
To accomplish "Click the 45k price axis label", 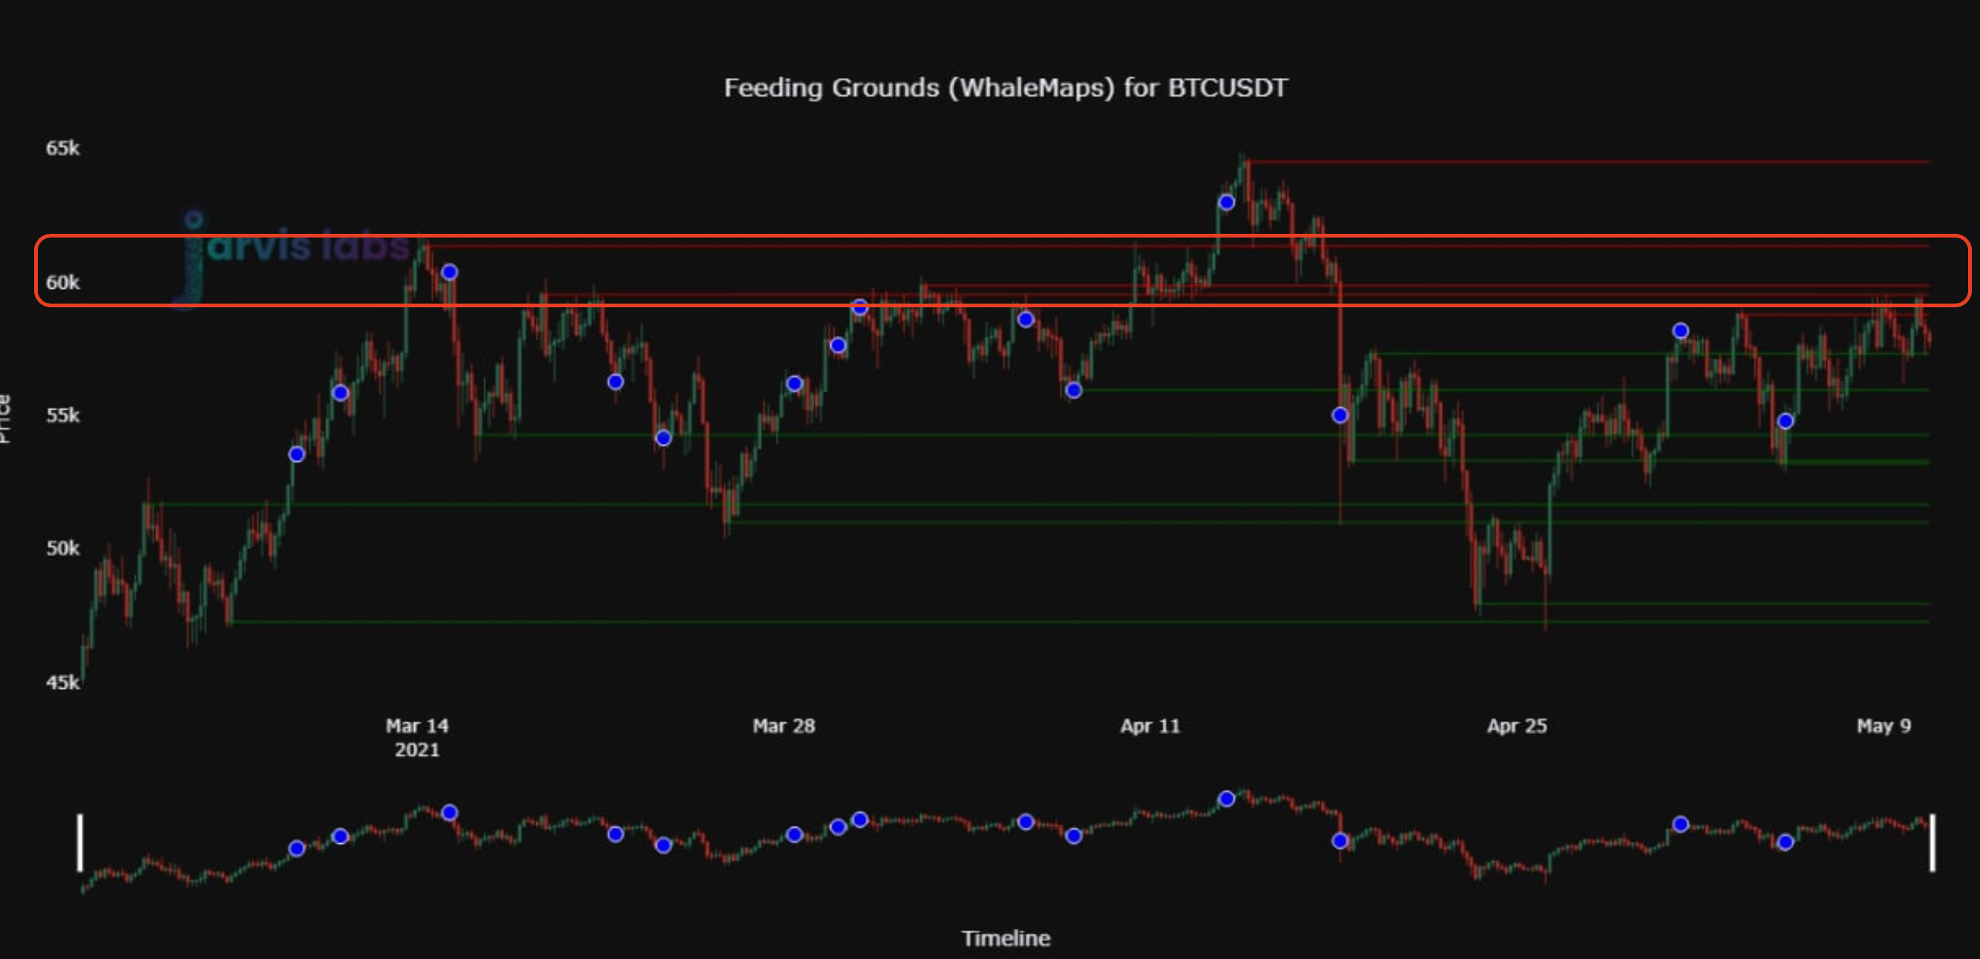I will coord(62,682).
